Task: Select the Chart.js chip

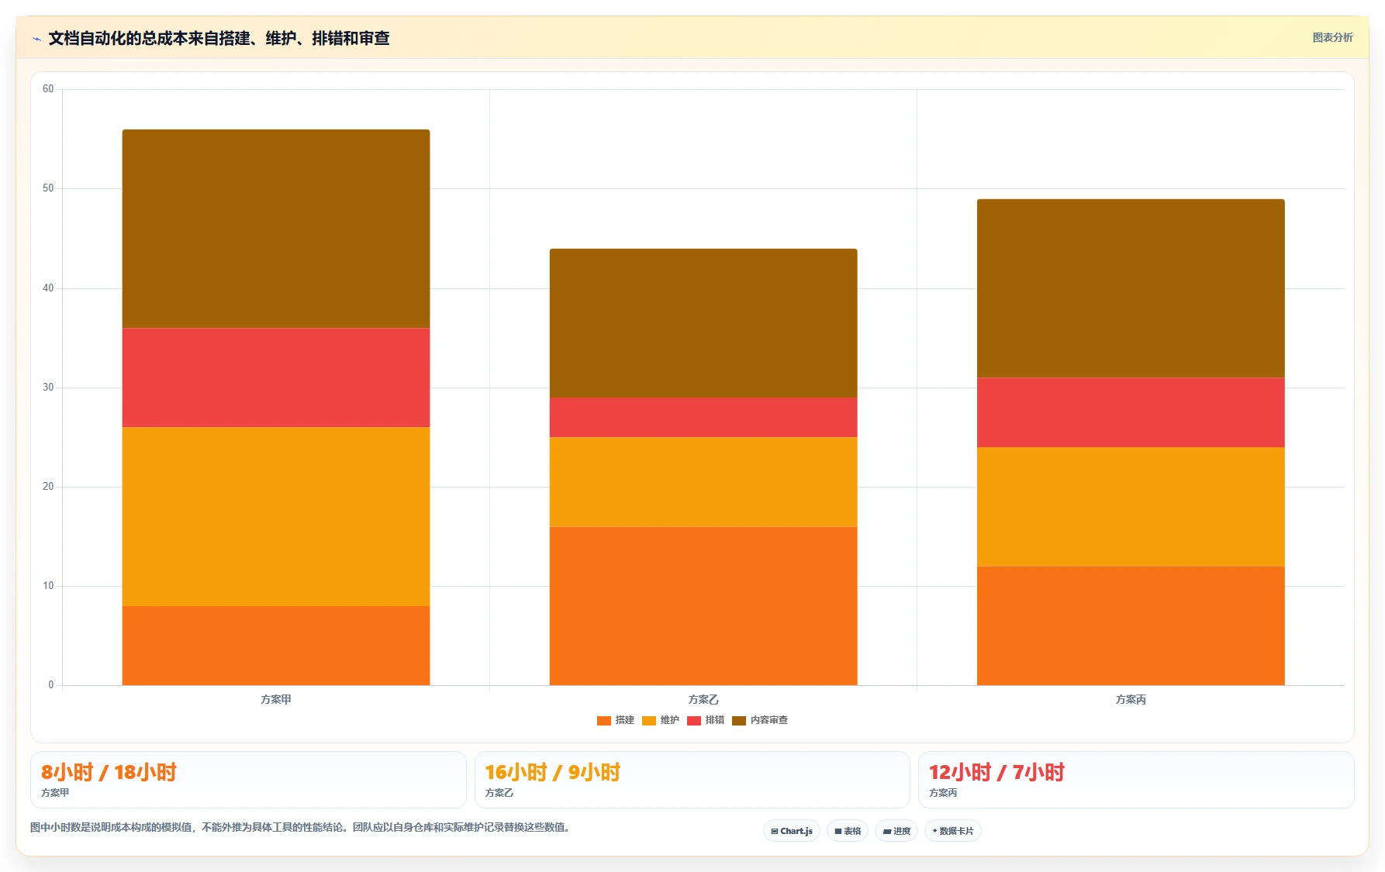Action: coord(792,831)
